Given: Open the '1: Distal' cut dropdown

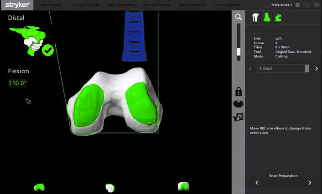Looking at the screenshot, I should pyautogui.click(x=283, y=68).
